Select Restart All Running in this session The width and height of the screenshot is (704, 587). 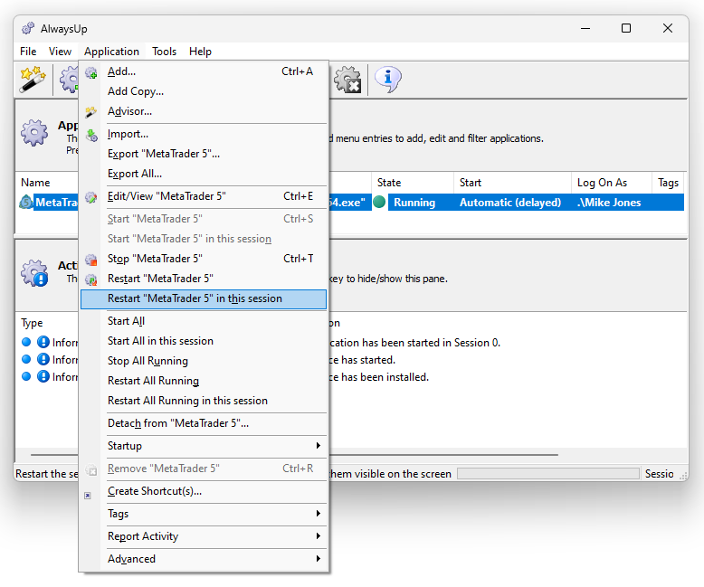tap(204, 401)
